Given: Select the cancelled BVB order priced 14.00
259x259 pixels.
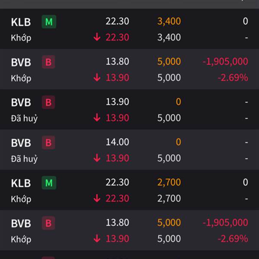Looking at the screenshot, I should 129,150.
